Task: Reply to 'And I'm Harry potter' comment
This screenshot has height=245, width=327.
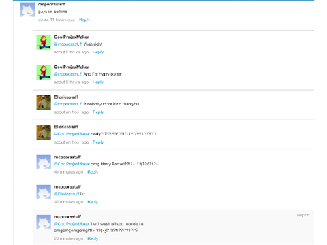Action: (98, 82)
